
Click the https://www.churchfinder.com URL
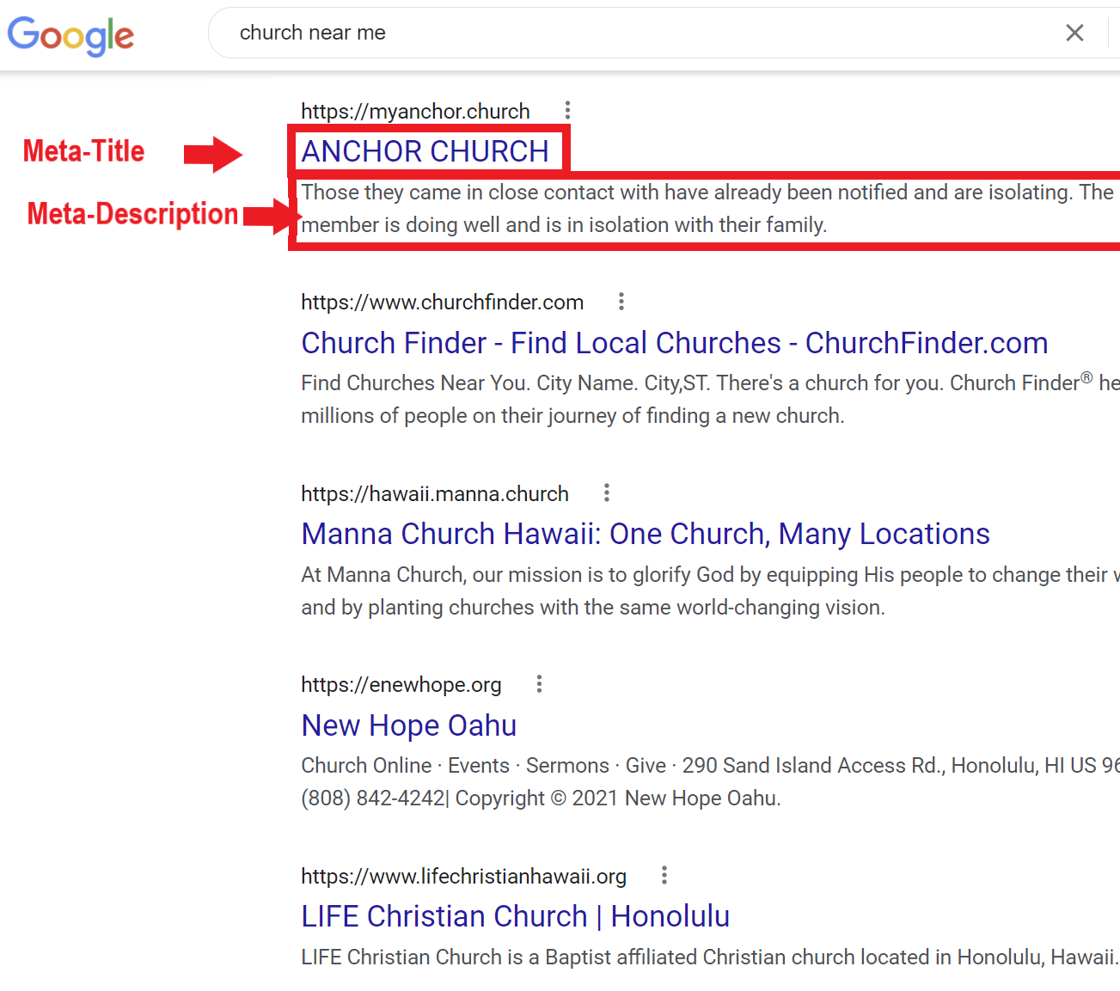point(443,303)
